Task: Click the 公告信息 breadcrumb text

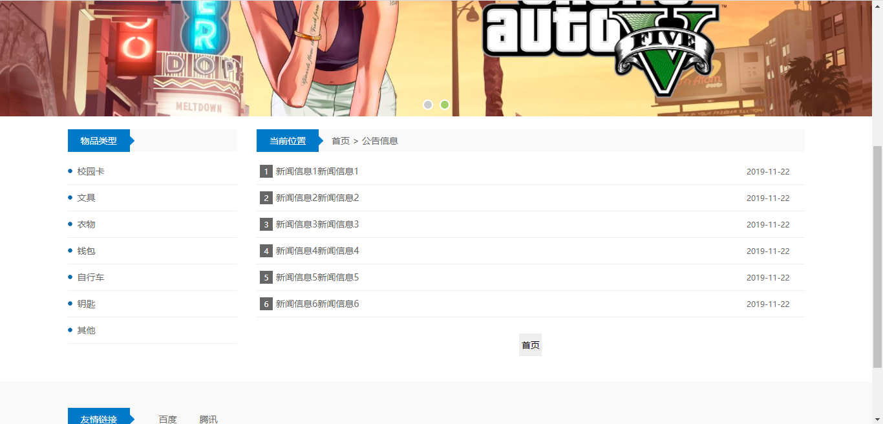Action: coord(380,141)
